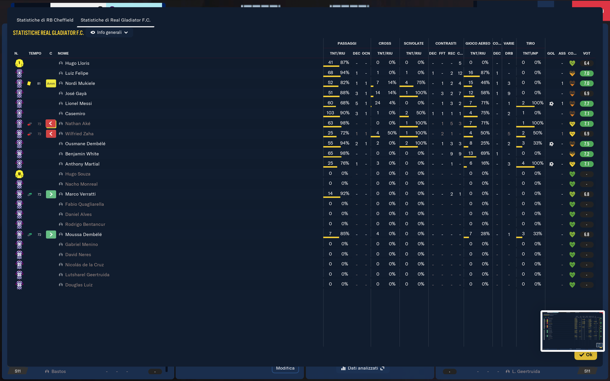Image resolution: width=610 pixels, height=381 pixels.
Task: Click the goal ball icon in Anthony Martial's row
Action: click(x=551, y=164)
